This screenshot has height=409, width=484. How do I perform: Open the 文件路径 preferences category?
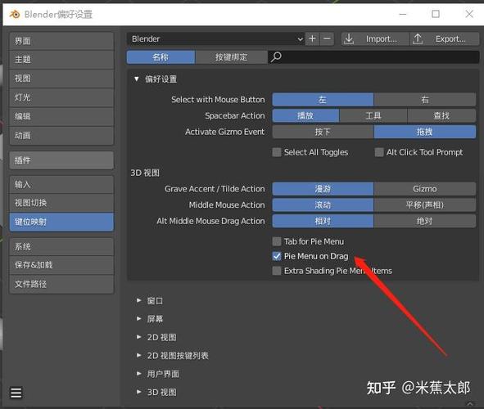(61, 284)
